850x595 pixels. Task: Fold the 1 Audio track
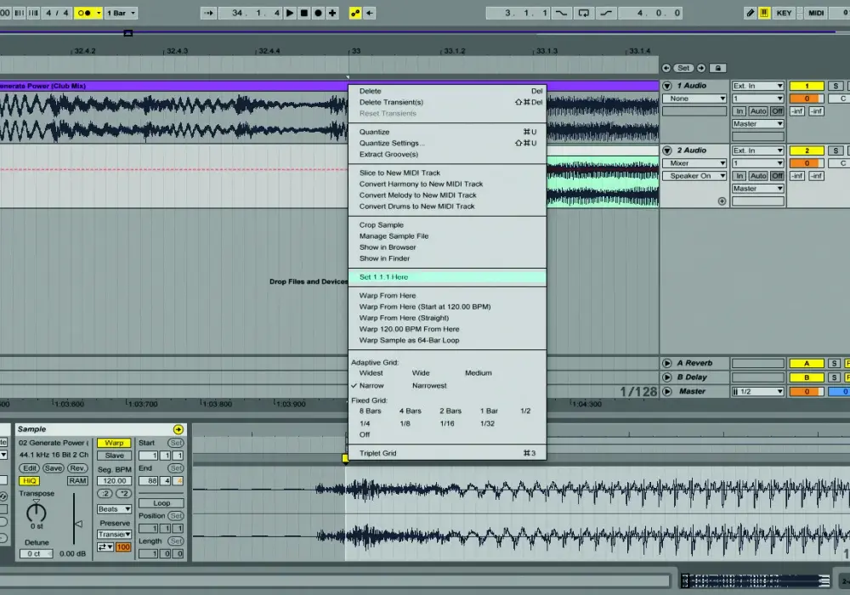coord(667,86)
